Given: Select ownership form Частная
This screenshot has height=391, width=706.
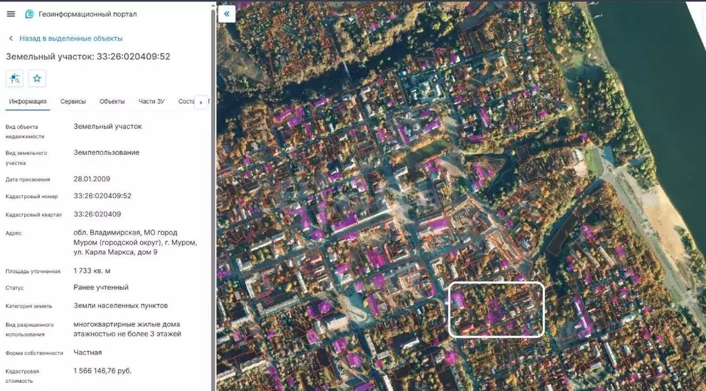Looking at the screenshot, I should coord(88,353).
